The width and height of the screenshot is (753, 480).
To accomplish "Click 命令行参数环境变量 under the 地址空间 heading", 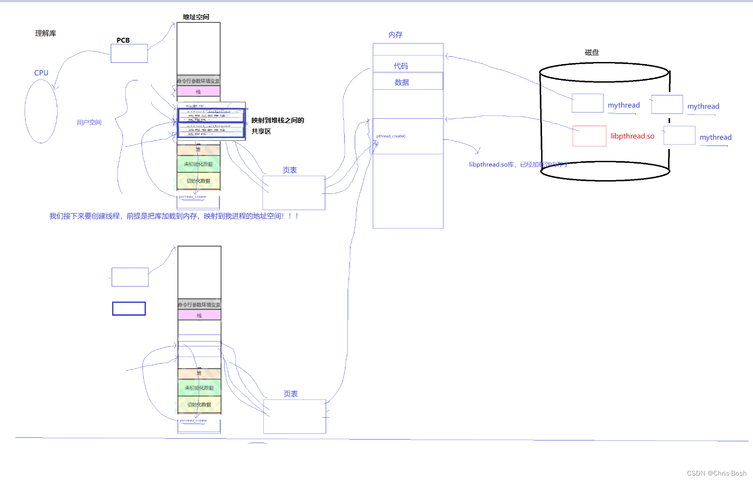I will tap(198, 81).
